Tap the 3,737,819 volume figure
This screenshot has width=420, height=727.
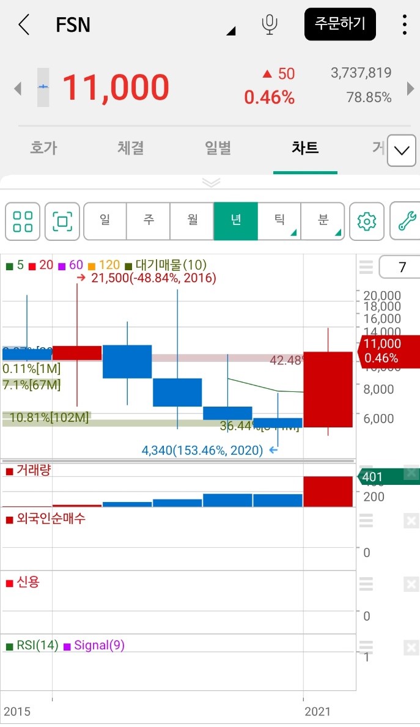361,73
